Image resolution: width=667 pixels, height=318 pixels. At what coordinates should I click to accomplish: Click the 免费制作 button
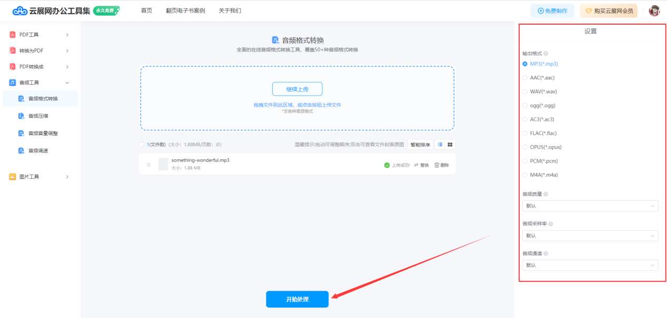[552, 11]
